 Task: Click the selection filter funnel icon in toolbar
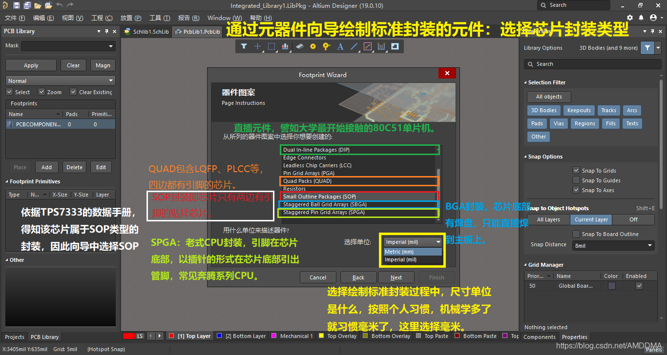244,47
